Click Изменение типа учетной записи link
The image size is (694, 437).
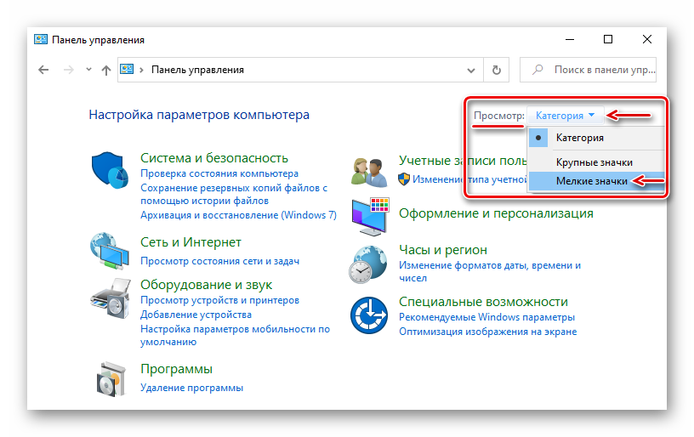[x=469, y=179]
